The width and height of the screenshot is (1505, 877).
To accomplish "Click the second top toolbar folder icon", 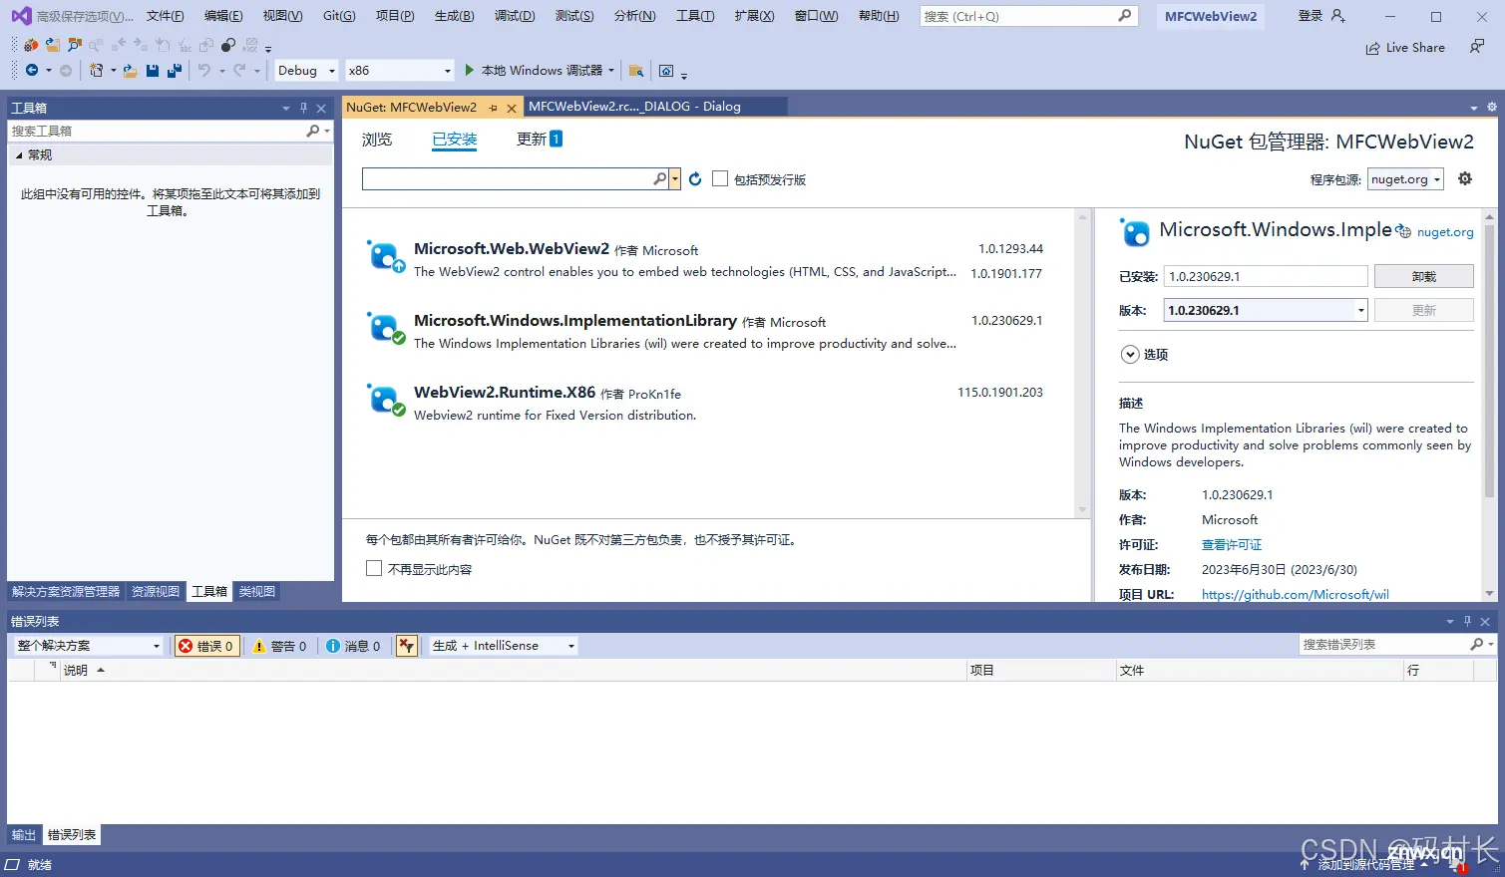I will tap(53, 45).
